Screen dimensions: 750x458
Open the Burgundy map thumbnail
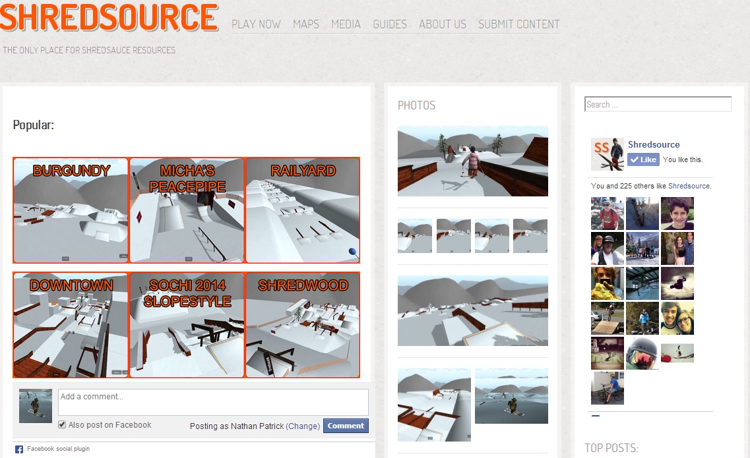pyautogui.click(x=71, y=210)
